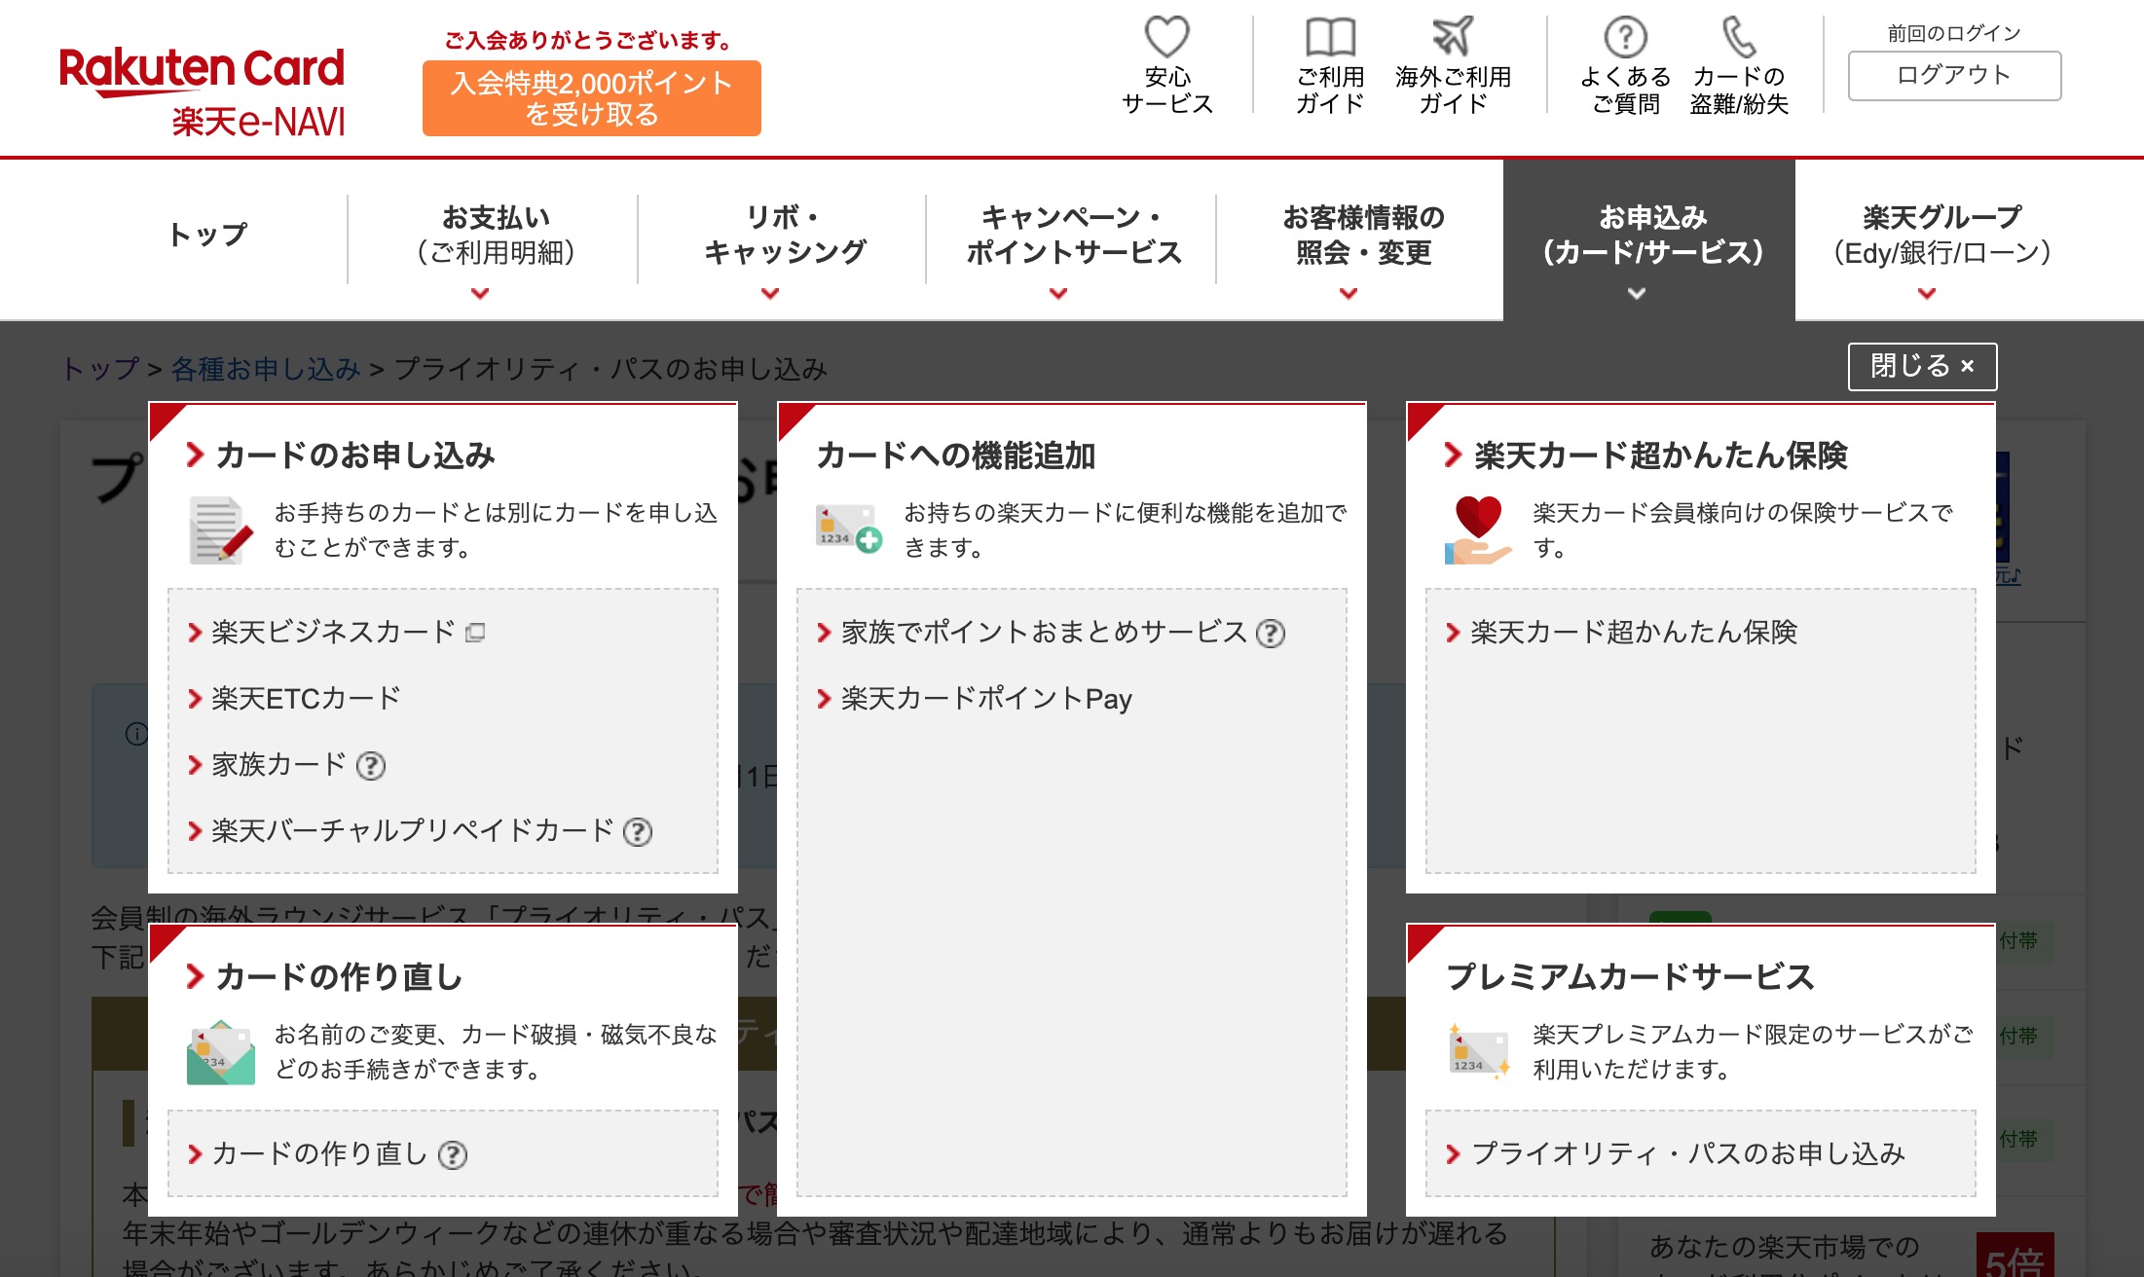Click red arrow beside カードの作り直し heading
This screenshot has height=1277, width=2144.
[x=195, y=976]
